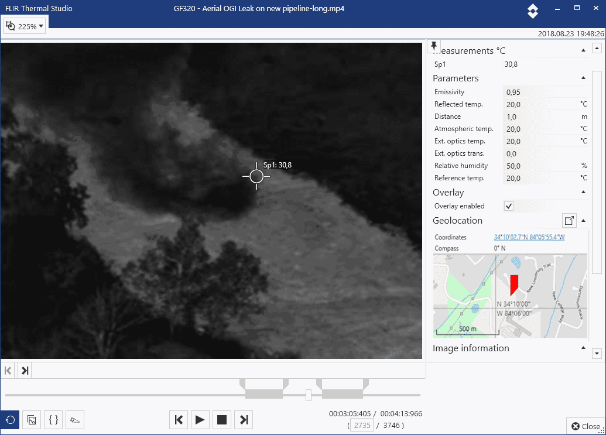The height and width of the screenshot is (435, 606).
Task: Stop the video playback
Action: (x=222, y=419)
